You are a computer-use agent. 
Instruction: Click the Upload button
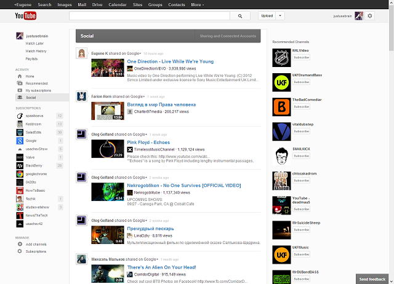(267, 16)
